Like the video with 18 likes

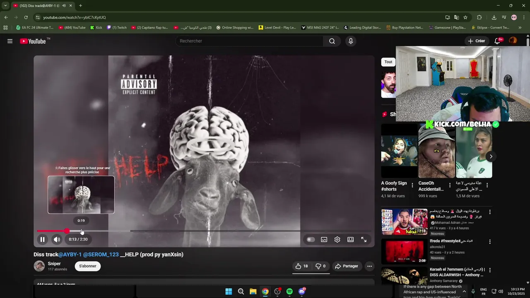(301, 266)
